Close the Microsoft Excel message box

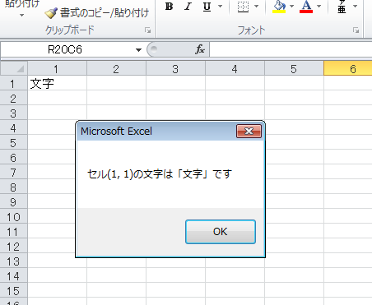point(249,131)
